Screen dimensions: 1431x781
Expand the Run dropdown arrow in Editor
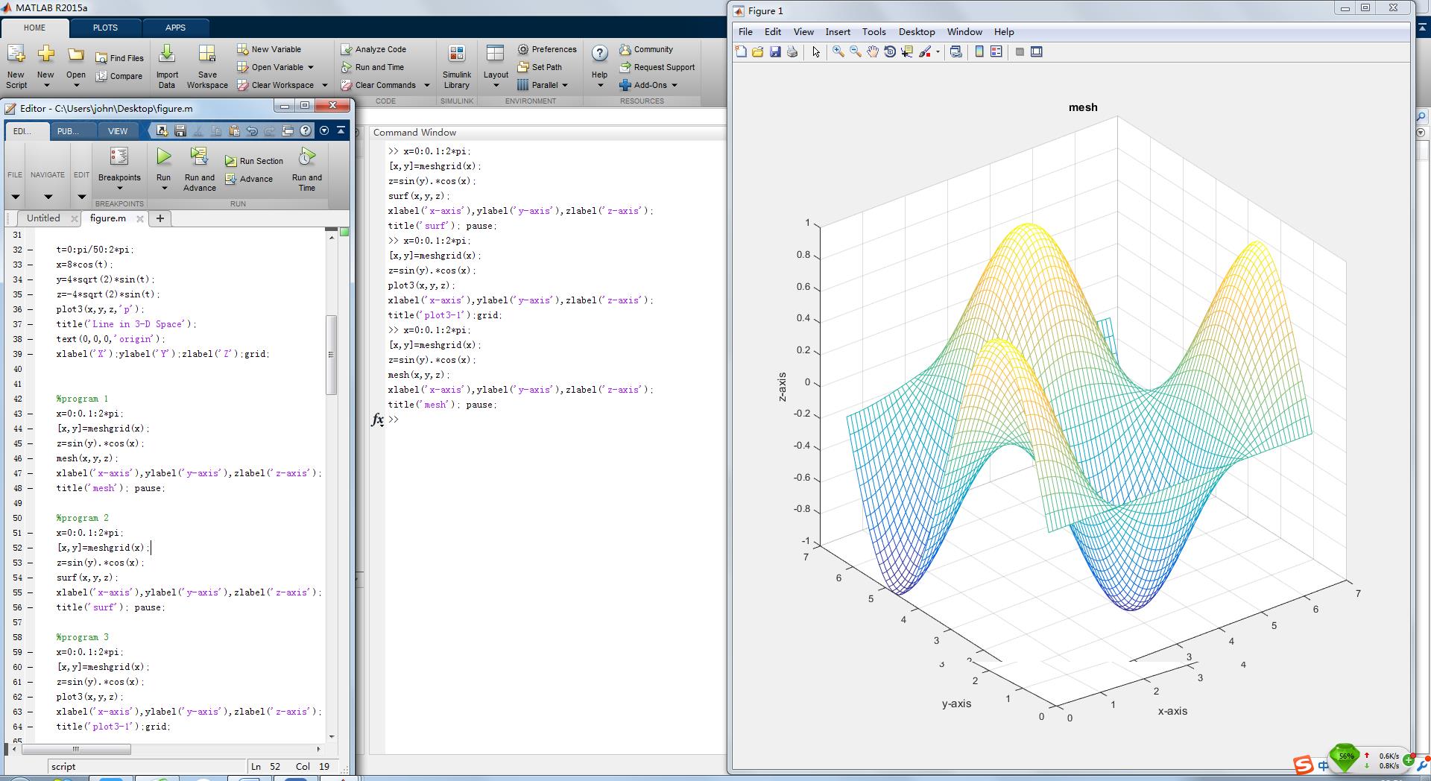click(x=164, y=188)
